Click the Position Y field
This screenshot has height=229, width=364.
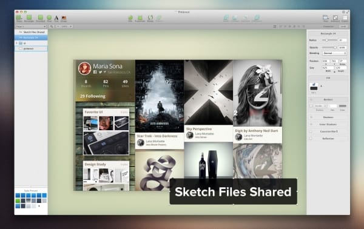334,61
